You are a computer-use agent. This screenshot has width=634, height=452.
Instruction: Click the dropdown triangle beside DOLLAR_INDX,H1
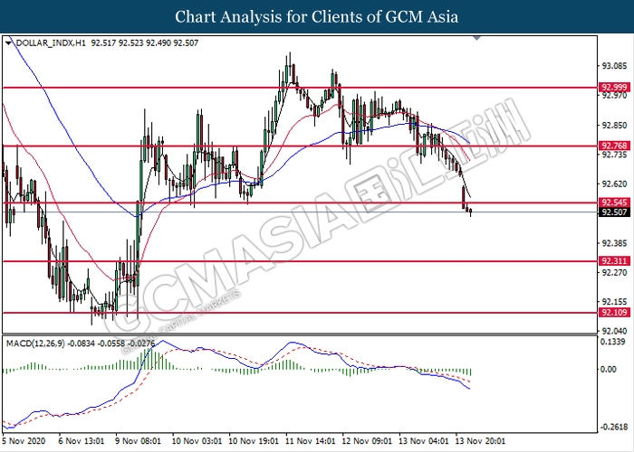click(x=8, y=42)
